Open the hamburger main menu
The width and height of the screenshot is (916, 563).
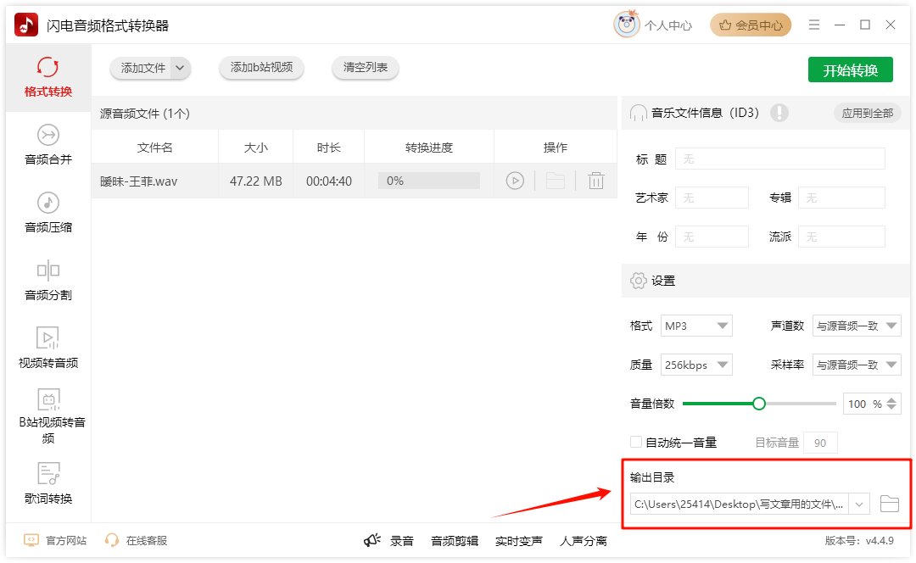tap(813, 25)
